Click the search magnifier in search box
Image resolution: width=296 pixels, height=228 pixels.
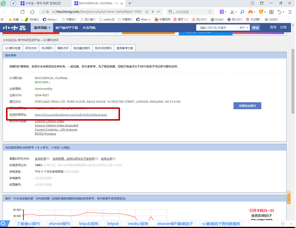pyautogui.click(x=210, y=12)
